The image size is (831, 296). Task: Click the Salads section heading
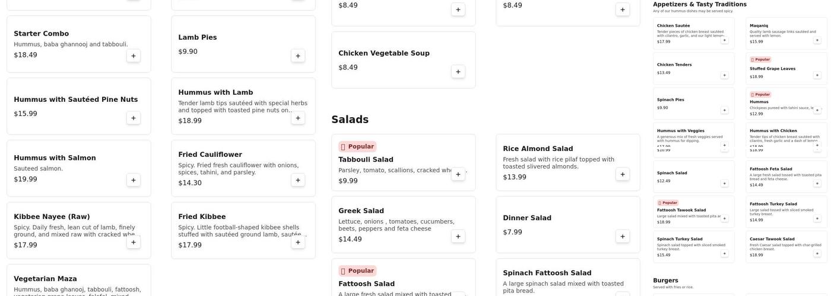click(x=350, y=120)
